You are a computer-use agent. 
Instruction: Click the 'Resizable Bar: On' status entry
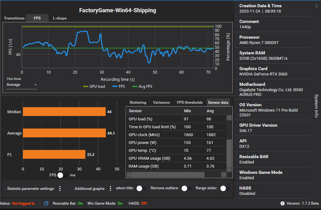pyautogui.click(x=67, y=203)
